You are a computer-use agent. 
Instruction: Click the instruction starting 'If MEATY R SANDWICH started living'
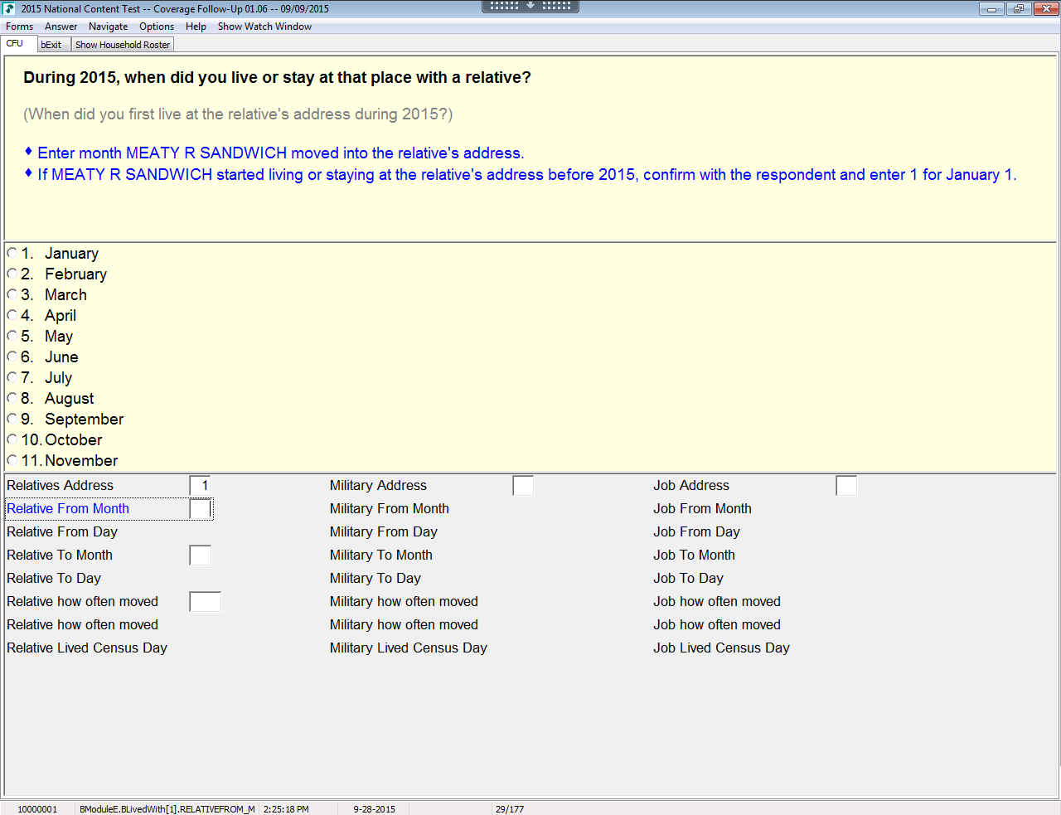[x=527, y=175]
